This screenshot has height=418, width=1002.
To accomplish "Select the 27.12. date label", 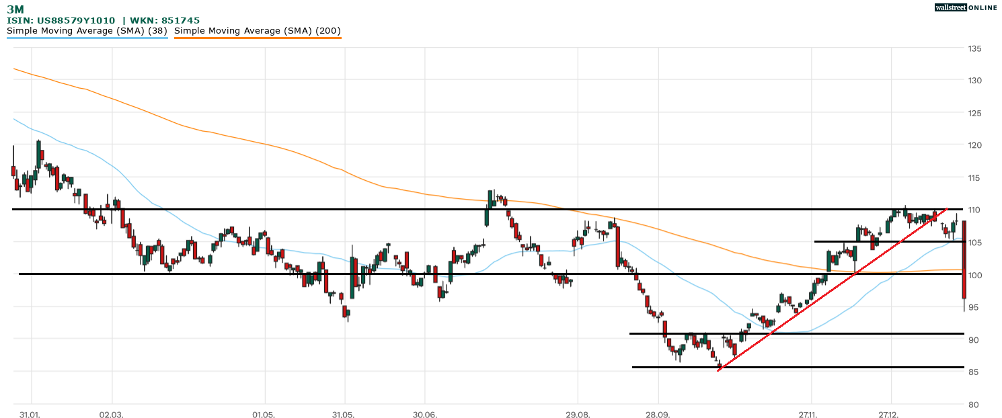I will [x=890, y=415].
